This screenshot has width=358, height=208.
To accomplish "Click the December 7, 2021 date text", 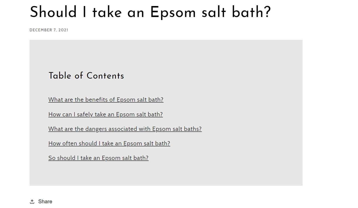I will click(49, 30).
